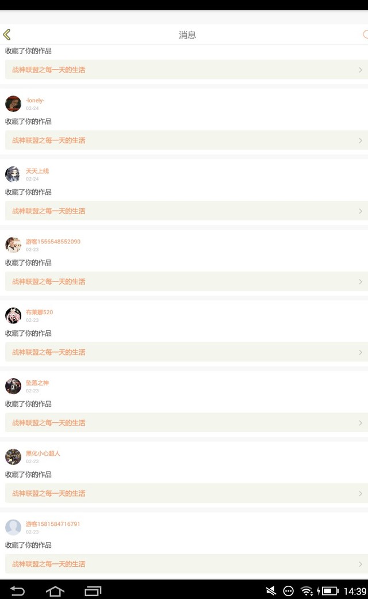Open the username link 天天上线
This screenshot has height=599, width=368.
pos(37,171)
